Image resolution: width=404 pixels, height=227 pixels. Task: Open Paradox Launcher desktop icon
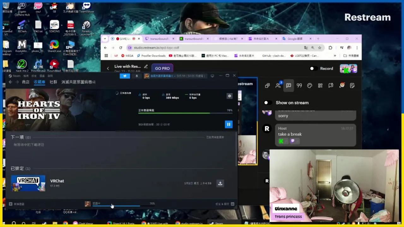click(x=86, y=28)
